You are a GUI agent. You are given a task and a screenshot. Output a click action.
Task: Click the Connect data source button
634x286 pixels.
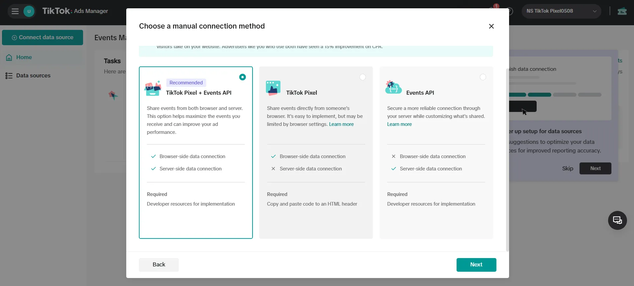43,38
